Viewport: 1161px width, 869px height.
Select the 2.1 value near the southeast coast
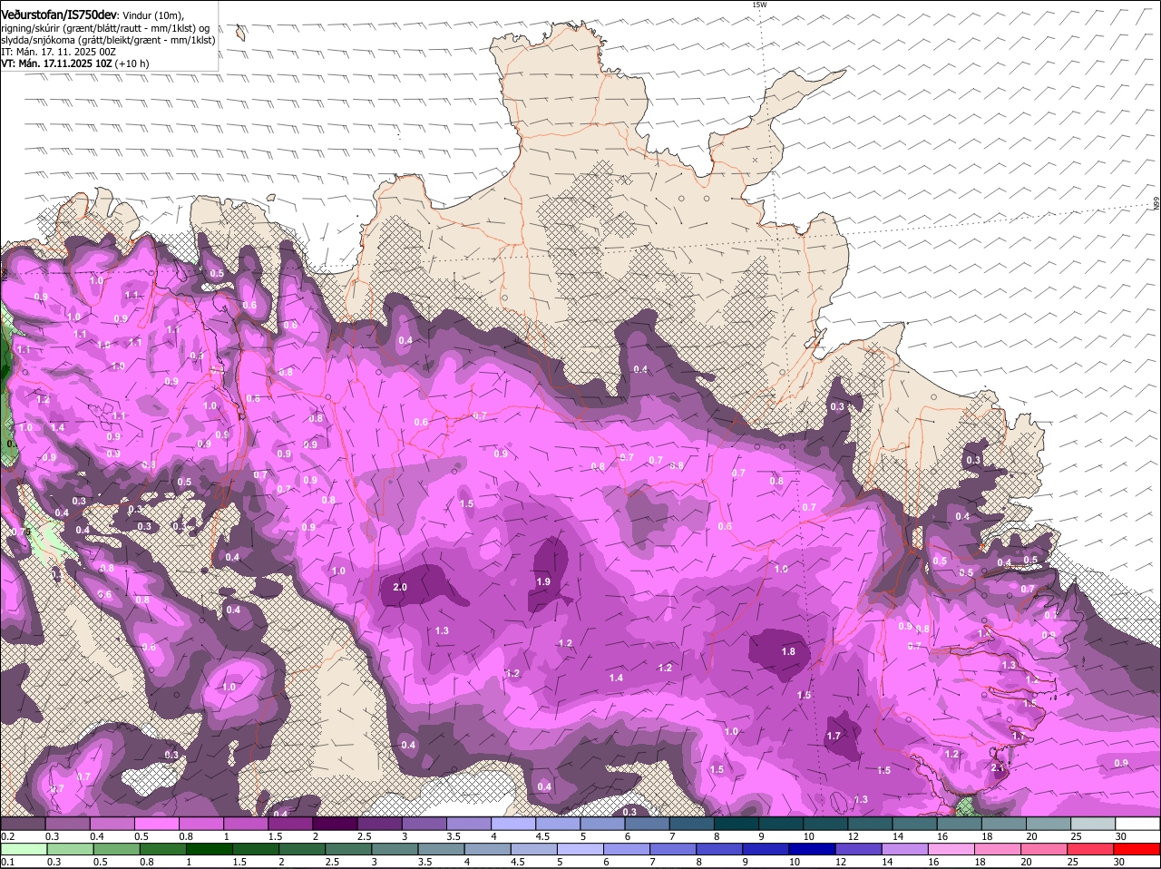[998, 767]
